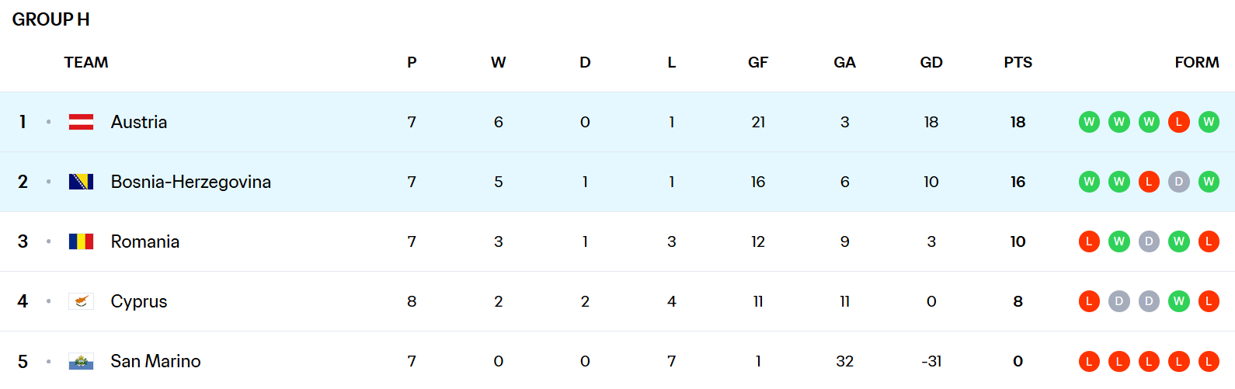Click the San Marino flag icon

coord(81,361)
